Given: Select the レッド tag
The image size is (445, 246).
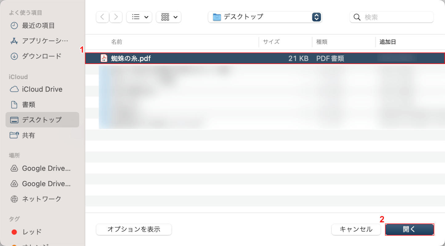Looking at the screenshot, I should [42, 232].
